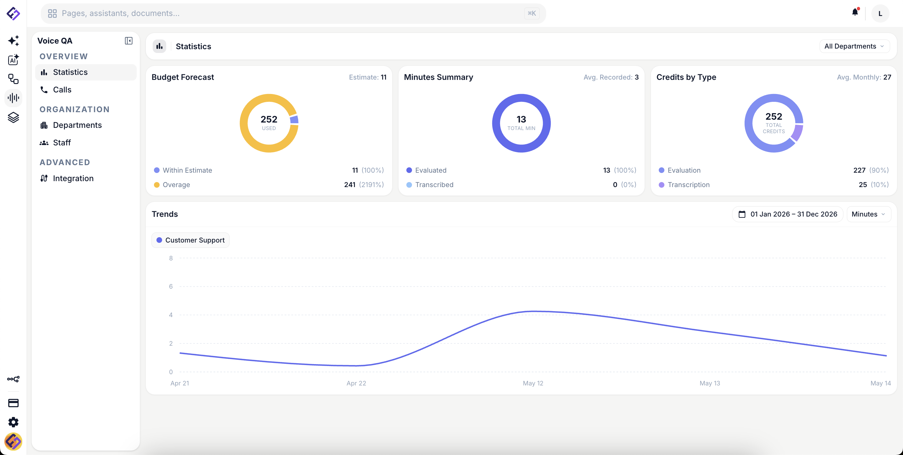The height and width of the screenshot is (455, 903).
Task: Expand the All Departments dropdown
Action: click(x=854, y=46)
